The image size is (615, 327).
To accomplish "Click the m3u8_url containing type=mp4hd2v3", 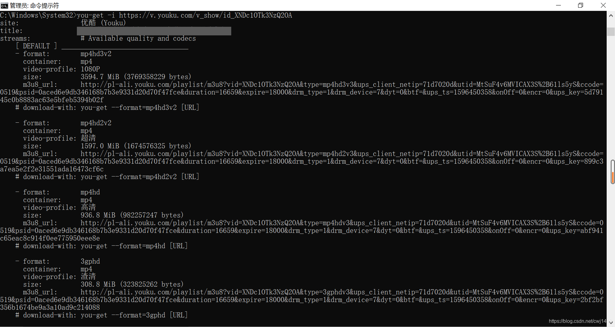I will coord(302,162).
